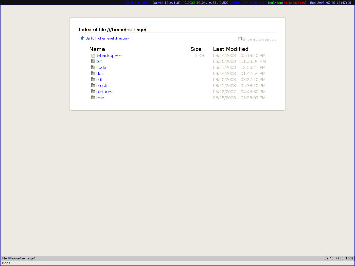Screen dimensions: 355x266
Task: Click the folder icon next to tmp
Action: coord(93,98)
